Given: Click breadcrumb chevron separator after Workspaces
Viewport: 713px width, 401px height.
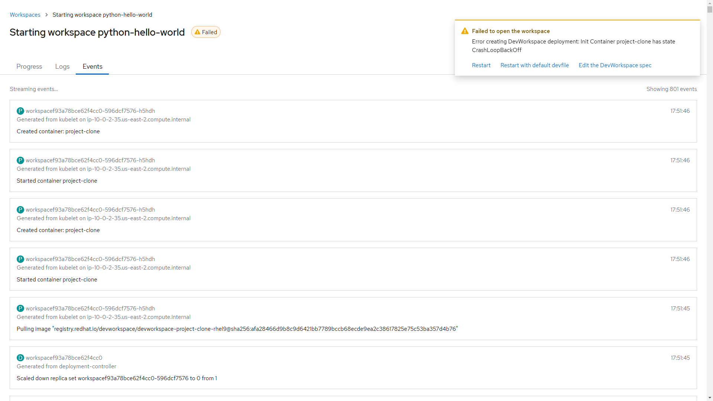Looking at the screenshot, I should pos(46,15).
